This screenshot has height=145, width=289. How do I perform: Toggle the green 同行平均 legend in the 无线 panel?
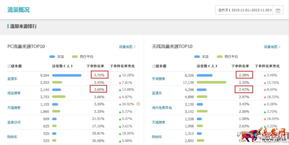(227, 57)
